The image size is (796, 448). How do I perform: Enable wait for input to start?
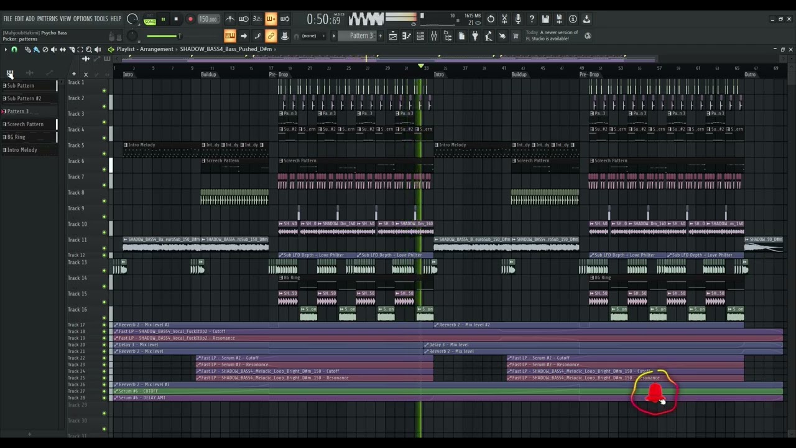(x=244, y=19)
